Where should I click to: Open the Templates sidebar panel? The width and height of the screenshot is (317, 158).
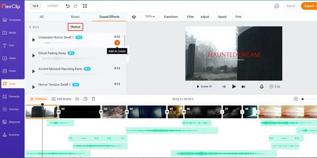point(12,20)
